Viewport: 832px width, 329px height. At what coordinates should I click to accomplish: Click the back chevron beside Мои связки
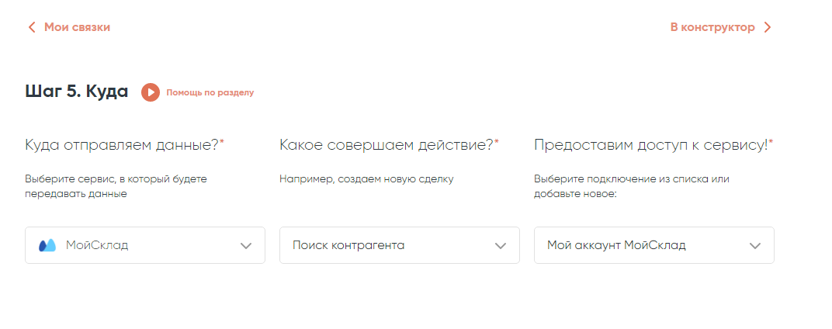(x=32, y=27)
